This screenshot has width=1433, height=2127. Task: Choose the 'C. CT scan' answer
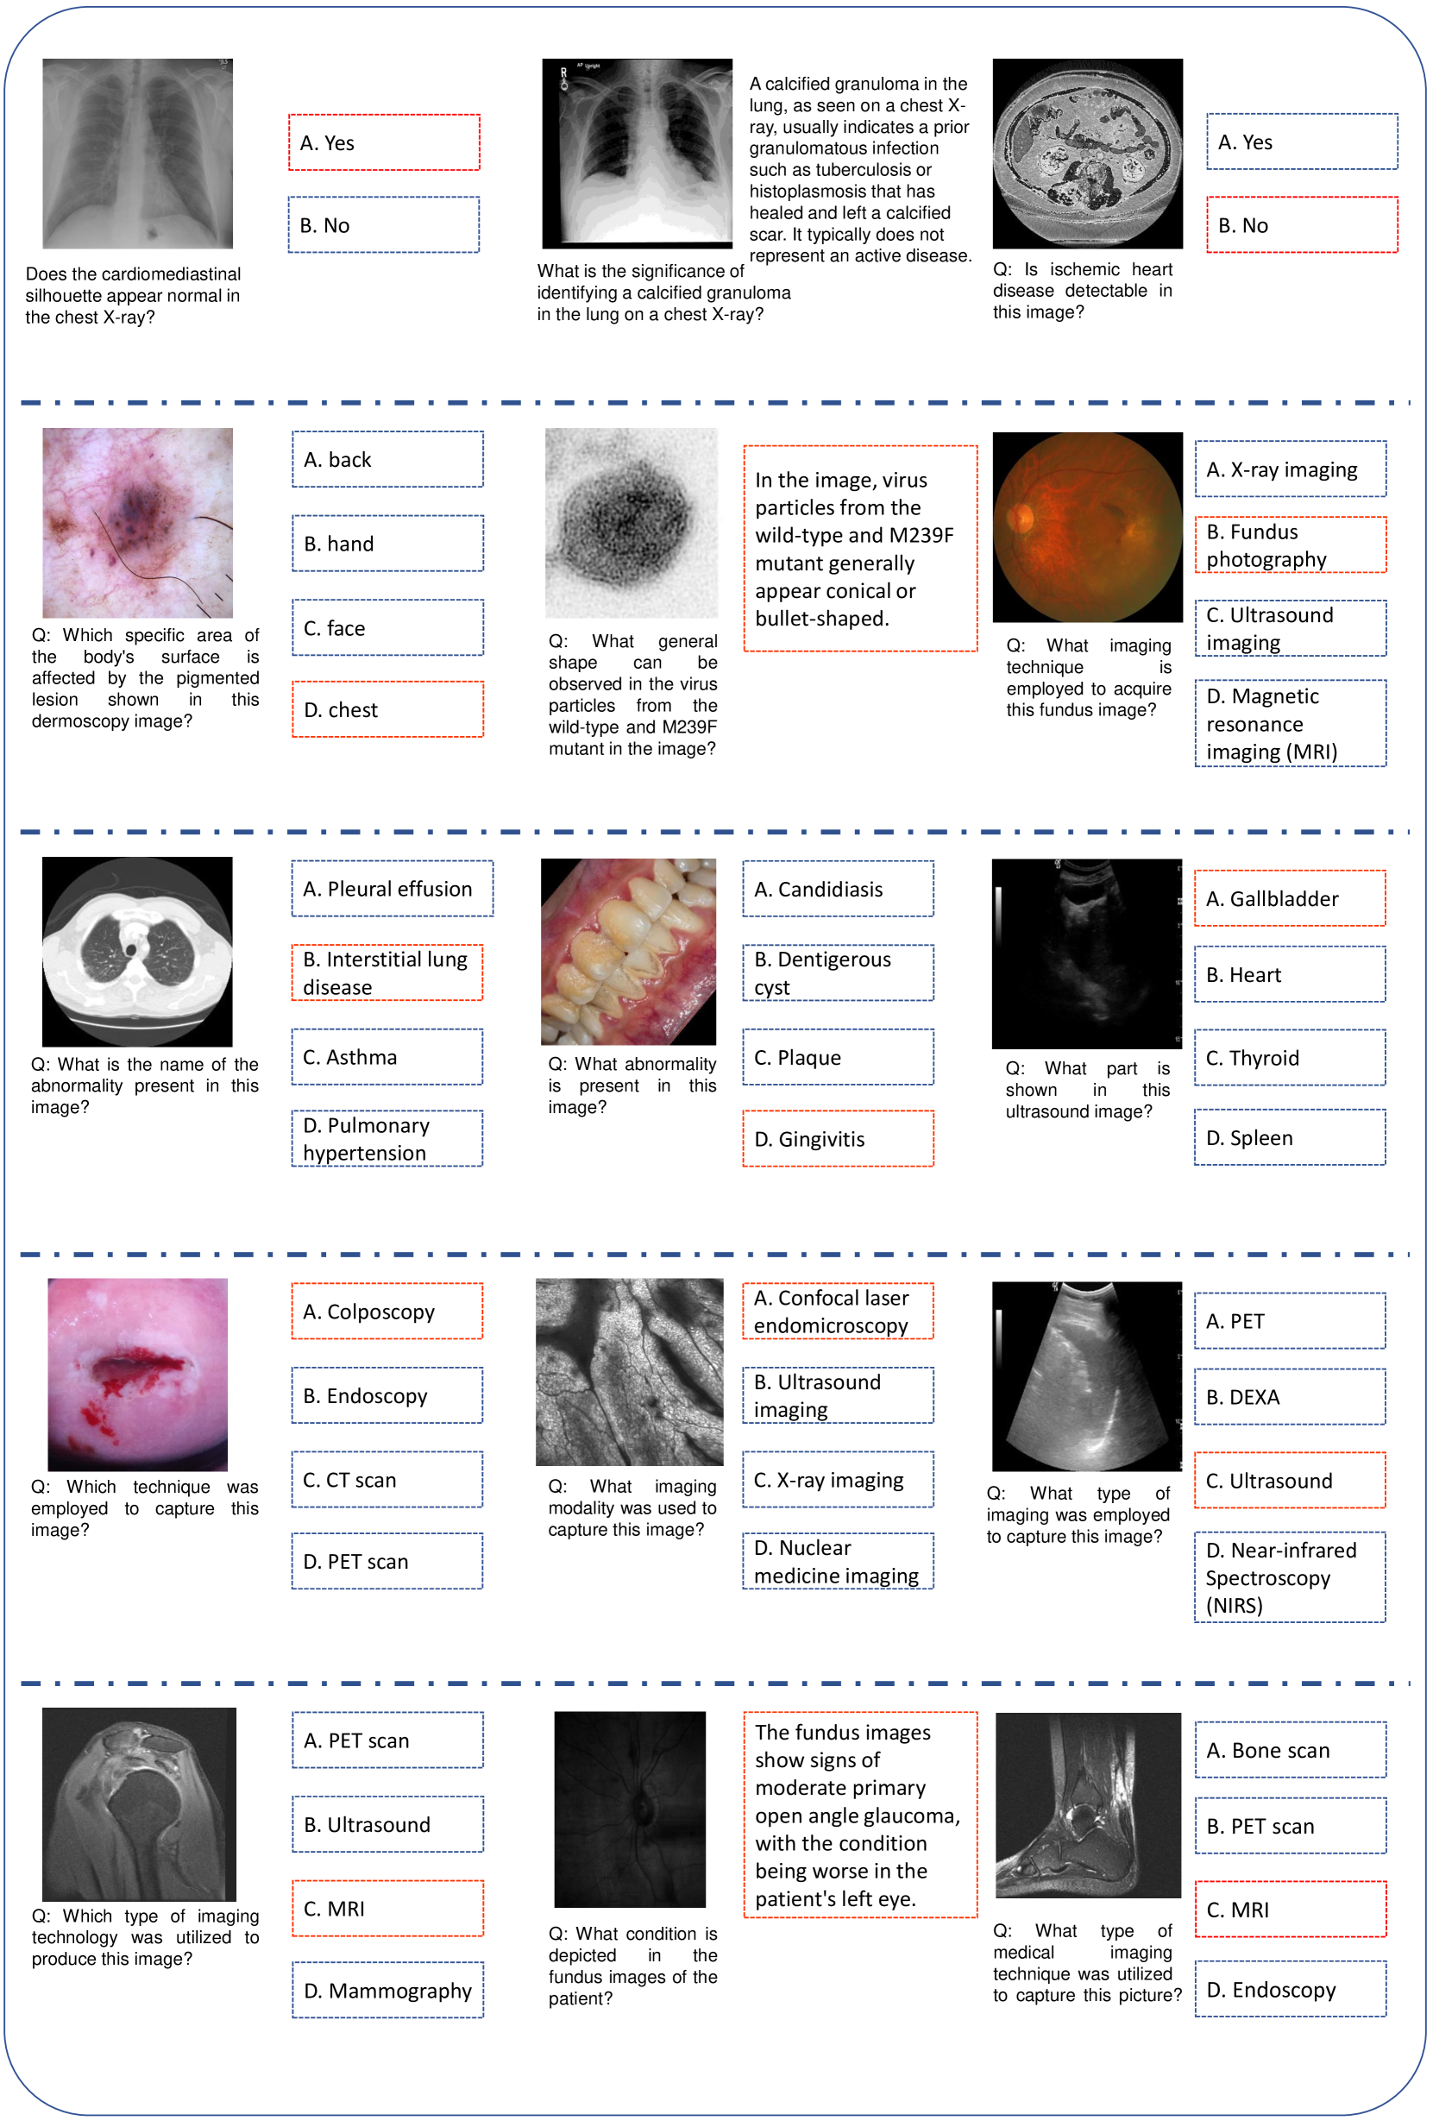click(x=387, y=1479)
